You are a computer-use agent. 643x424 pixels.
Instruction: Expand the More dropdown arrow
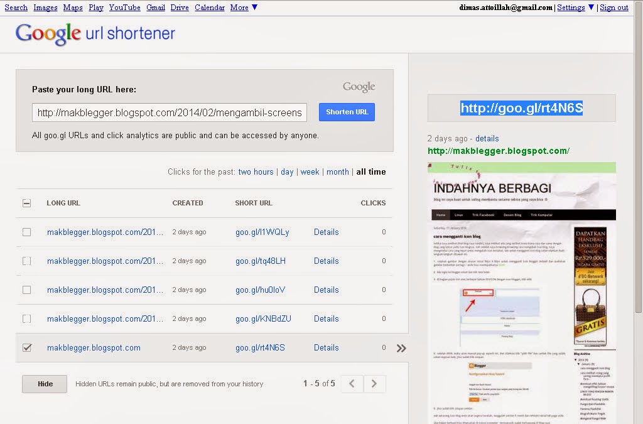coord(255,8)
